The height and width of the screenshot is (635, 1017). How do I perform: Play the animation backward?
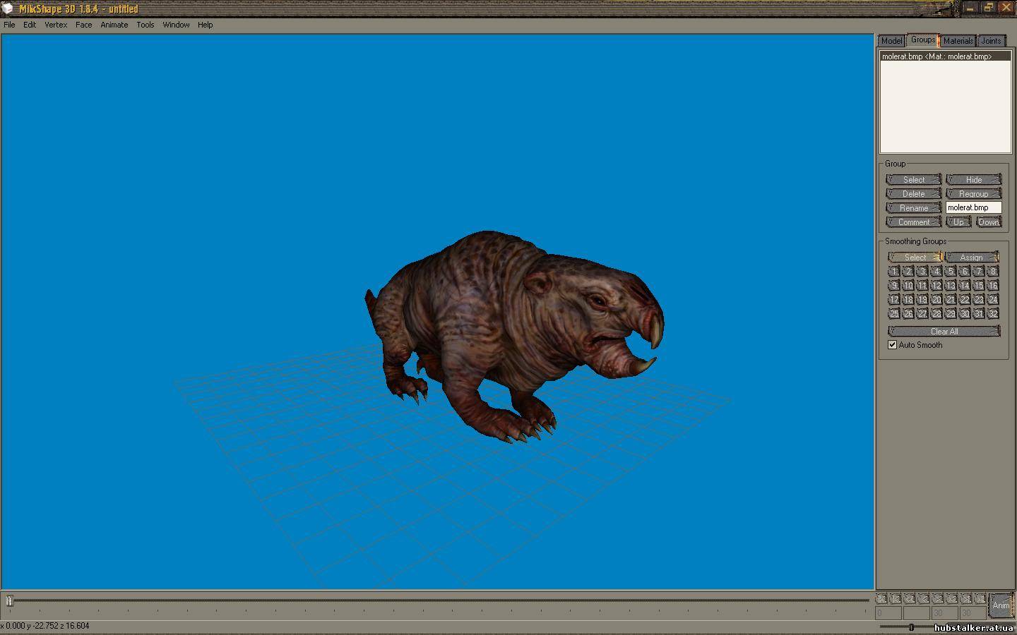(x=924, y=598)
